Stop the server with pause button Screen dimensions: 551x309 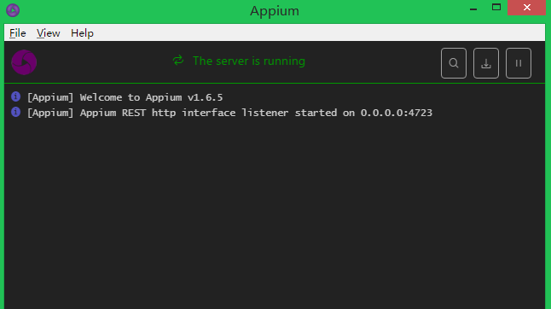pyautogui.click(x=519, y=63)
